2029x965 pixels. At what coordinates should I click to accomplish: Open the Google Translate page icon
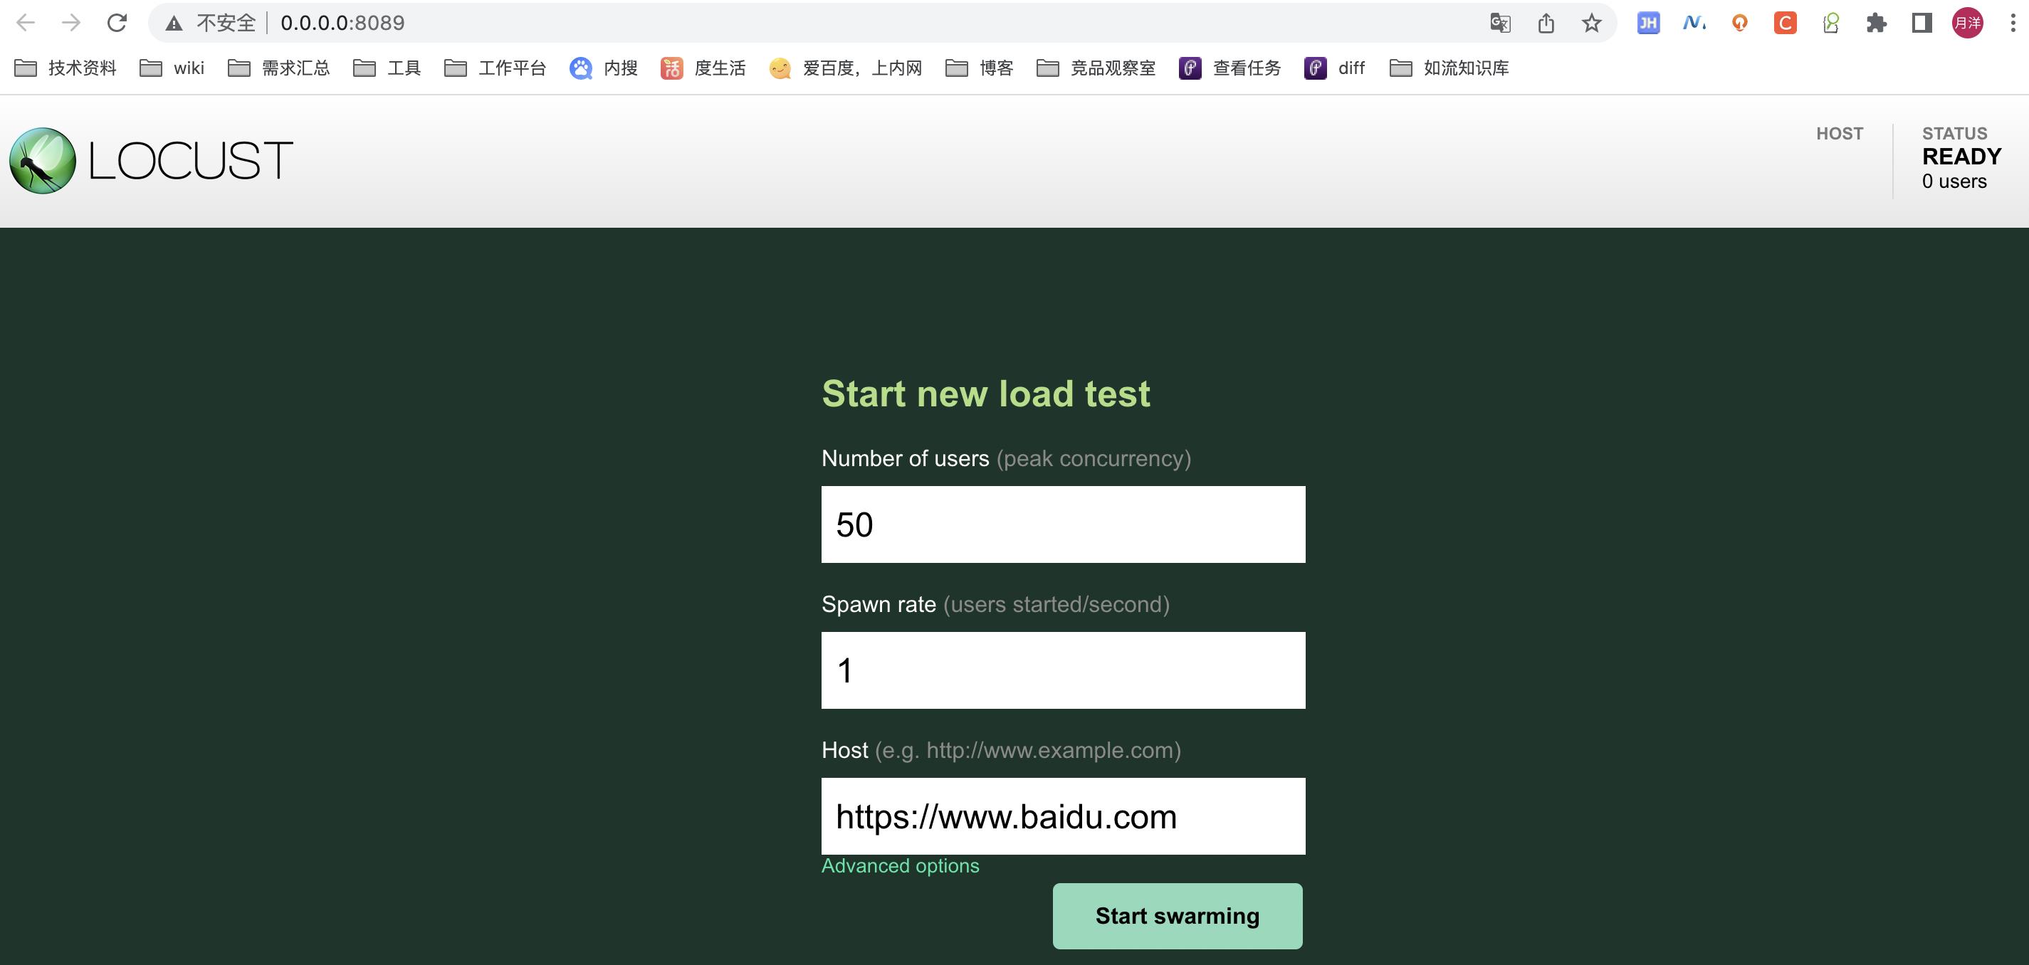1501,23
